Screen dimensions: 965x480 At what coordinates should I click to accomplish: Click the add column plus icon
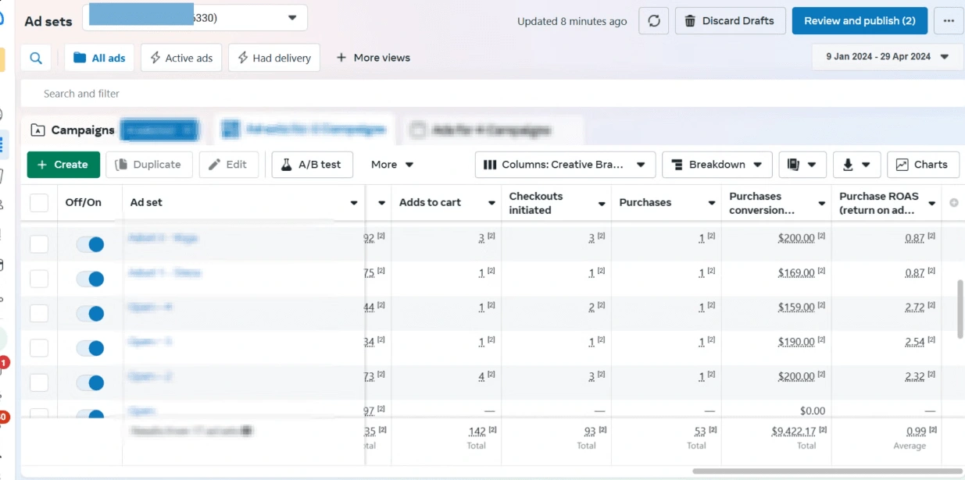pyautogui.click(x=953, y=203)
